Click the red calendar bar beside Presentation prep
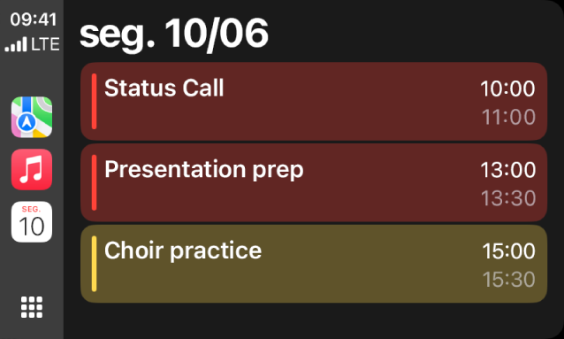This screenshot has height=339, width=564. point(95,182)
